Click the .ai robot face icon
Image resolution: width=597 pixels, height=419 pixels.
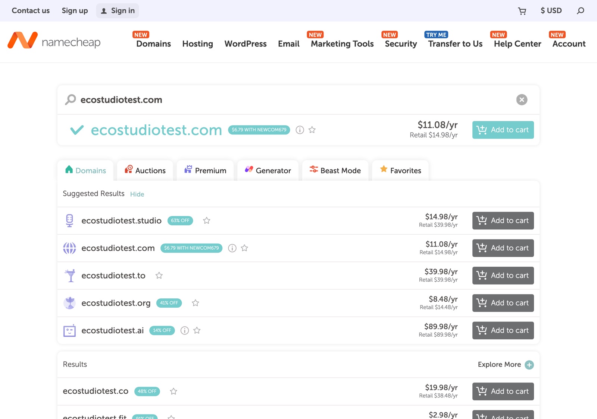point(69,330)
